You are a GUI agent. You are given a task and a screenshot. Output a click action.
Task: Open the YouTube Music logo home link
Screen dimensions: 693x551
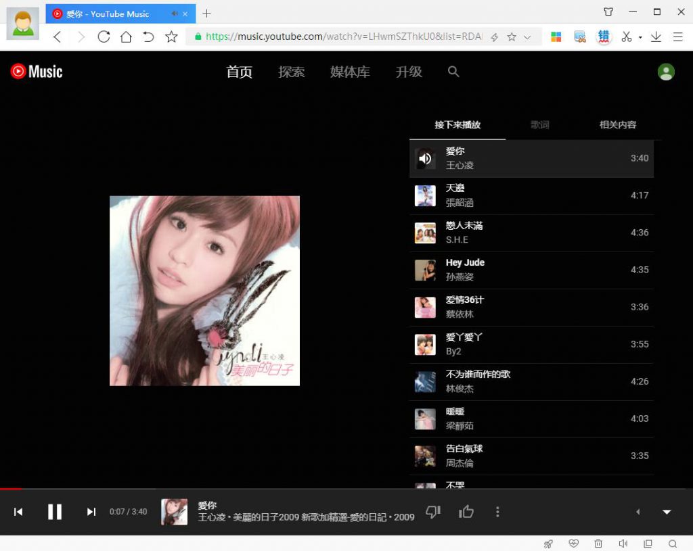pyautogui.click(x=37, y=72)
